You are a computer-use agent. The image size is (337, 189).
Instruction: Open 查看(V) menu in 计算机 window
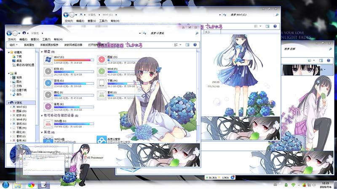pyautogui.click(x=35, y=39)
